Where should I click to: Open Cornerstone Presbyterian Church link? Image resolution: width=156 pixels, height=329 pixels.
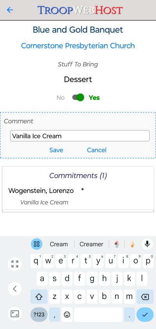78,46
